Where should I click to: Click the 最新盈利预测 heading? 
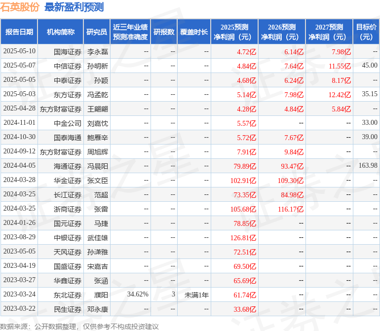(74, 7)
